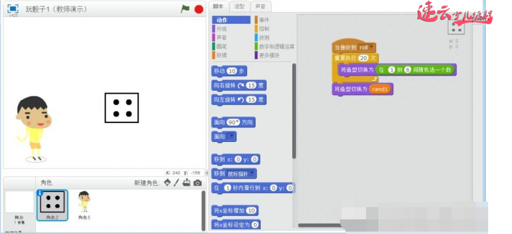Click the green flag to start
Screen dimensions: 512x234
(x=185, y=9)
